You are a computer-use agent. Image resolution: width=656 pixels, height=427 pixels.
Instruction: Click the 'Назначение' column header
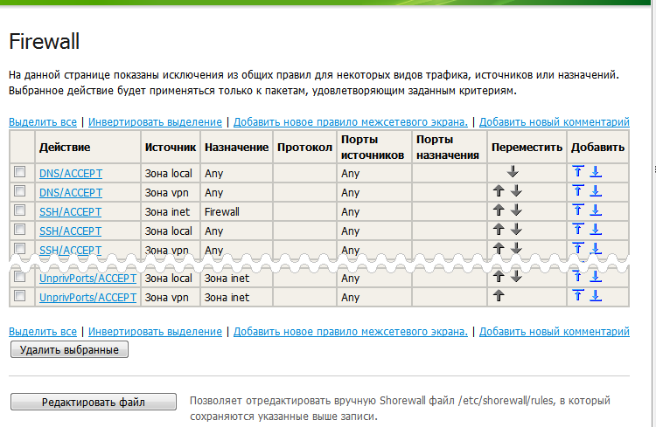tap(236, 147)
